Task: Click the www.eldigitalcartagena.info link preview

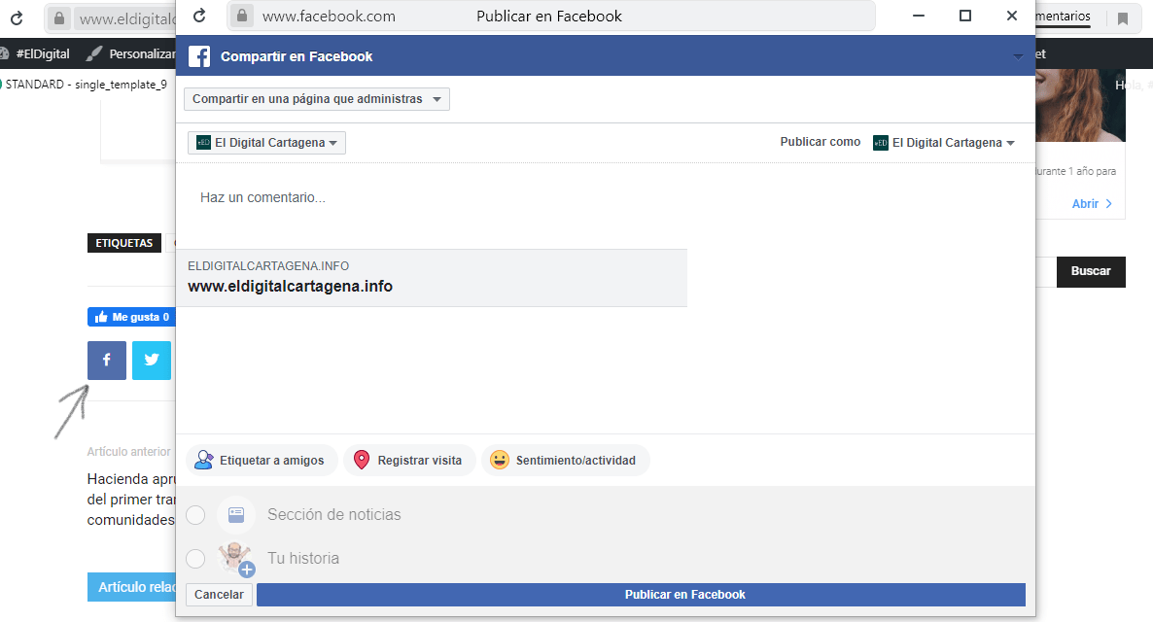Action: tap(432, 278)
